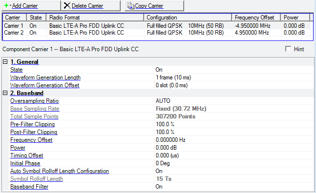Click the Copy Carrier pages icon

pos(130,6)
